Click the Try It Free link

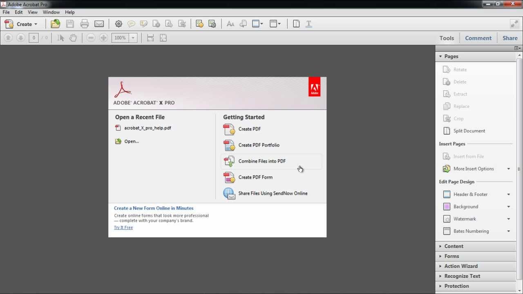coord(123,227)
